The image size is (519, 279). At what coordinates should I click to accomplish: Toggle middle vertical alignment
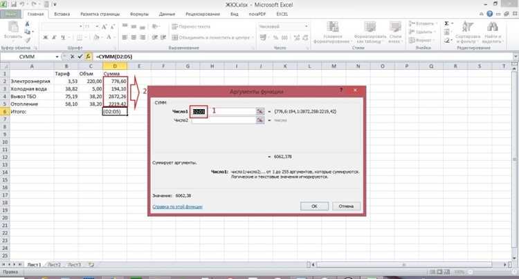(x=134, y=26)
